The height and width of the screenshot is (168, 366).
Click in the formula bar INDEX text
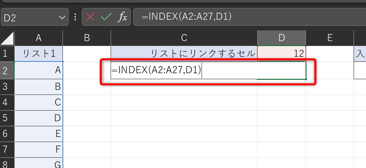point(187,17)
